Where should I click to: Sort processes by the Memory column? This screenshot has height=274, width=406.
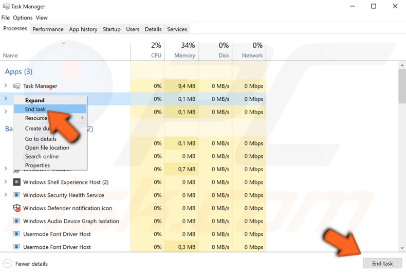[184, 50]
